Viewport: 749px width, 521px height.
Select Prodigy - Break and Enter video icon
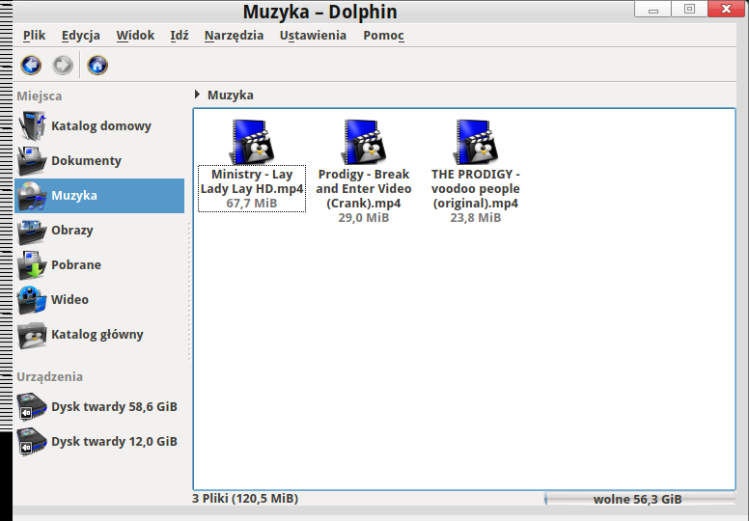364,142
